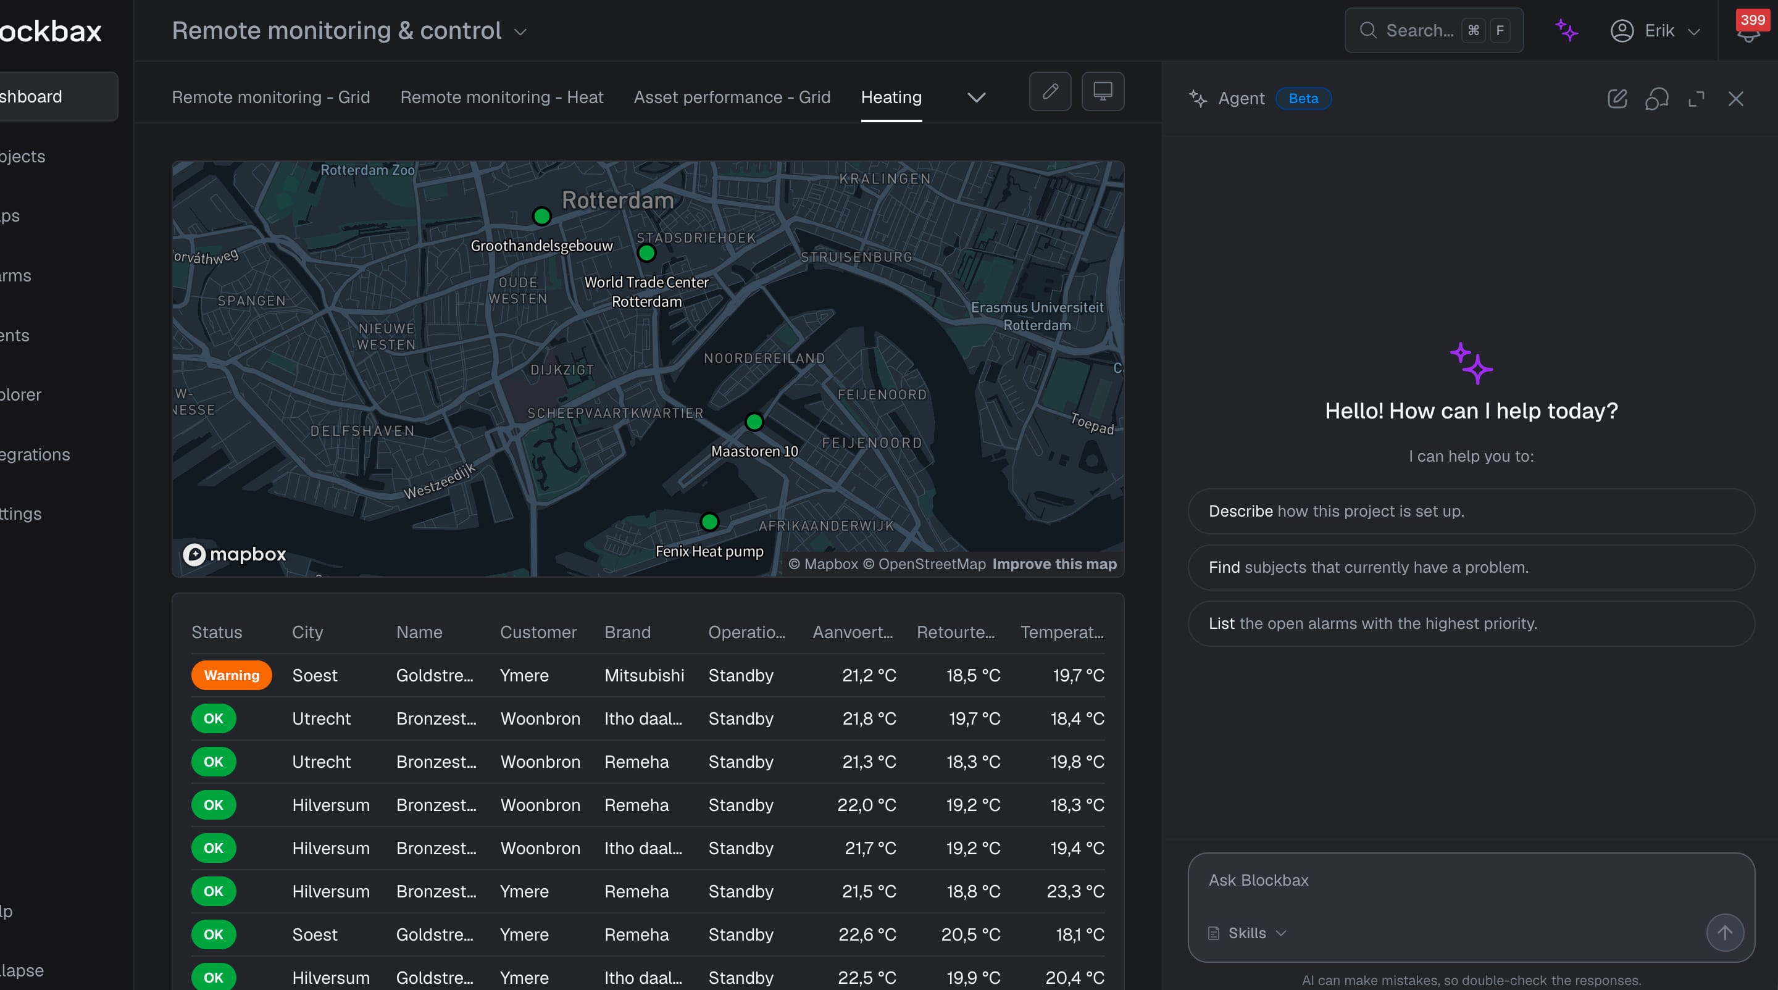Select the Fenix Heat pump map marker

pyautogui.click(x=709, y=522)
